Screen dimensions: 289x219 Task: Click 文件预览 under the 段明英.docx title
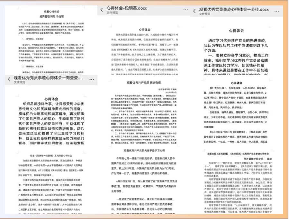[112, 13]
